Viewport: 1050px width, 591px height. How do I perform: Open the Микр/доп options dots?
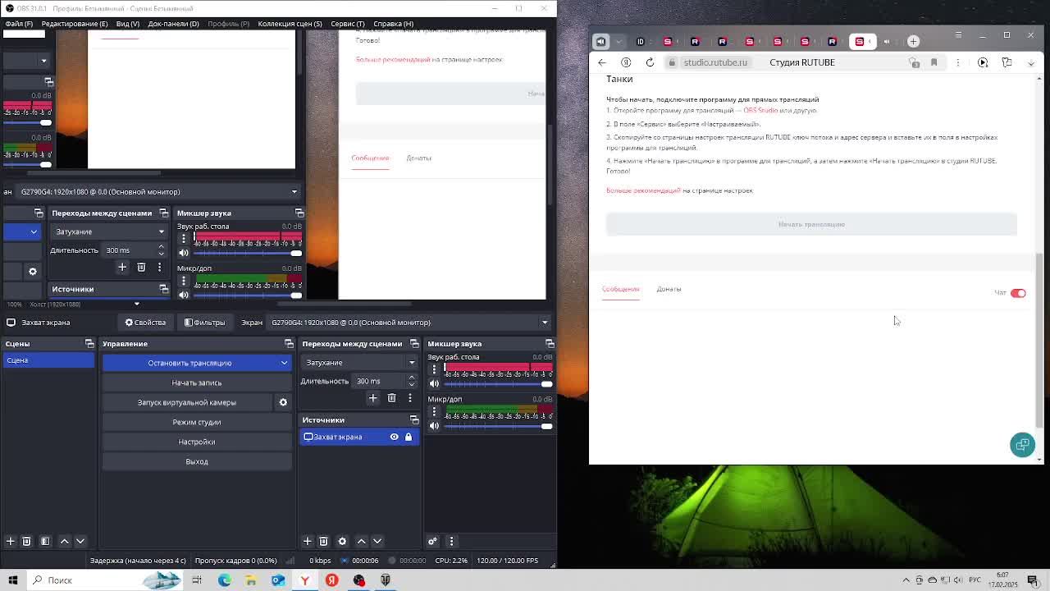pyautogui.click(x=435, y=411)
